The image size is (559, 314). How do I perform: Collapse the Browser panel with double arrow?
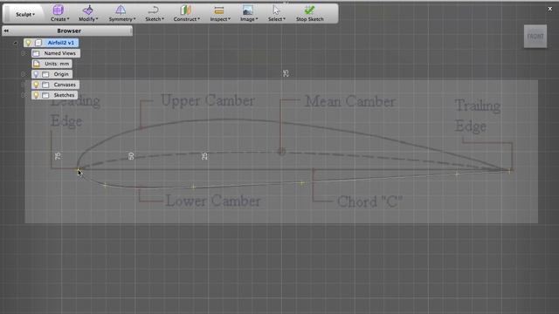pos(6,31)
